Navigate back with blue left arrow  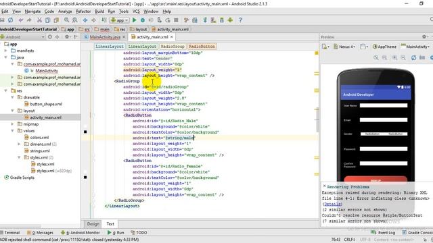point(85,20)
